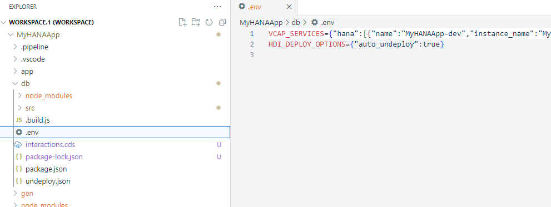Image resolution: width=551 pixels, height=207 pixels.
Task: Click line number 1 in editor
Action: point(252,34)
